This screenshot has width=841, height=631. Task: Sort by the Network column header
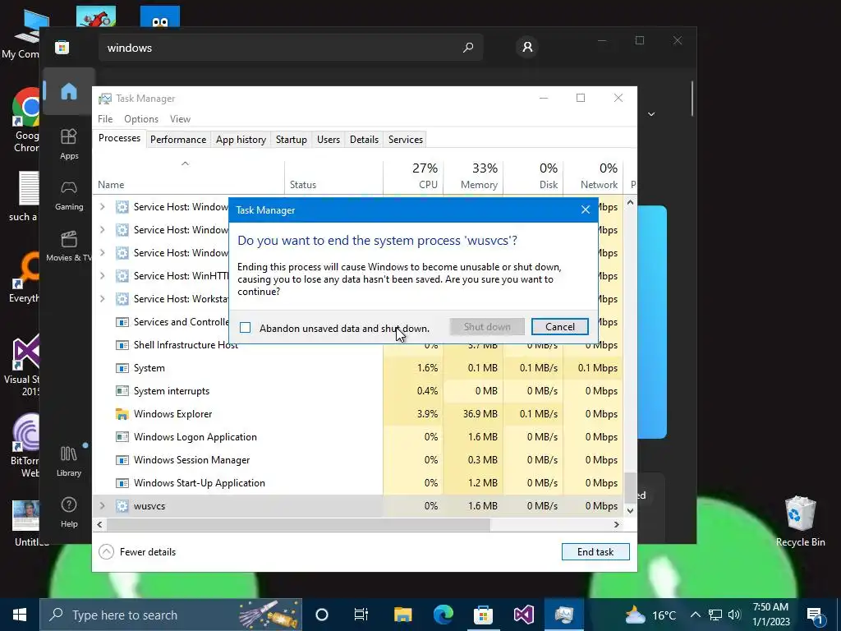594,176
